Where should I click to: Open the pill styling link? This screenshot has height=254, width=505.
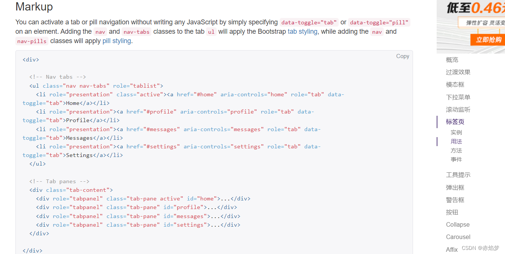[116, 41]
